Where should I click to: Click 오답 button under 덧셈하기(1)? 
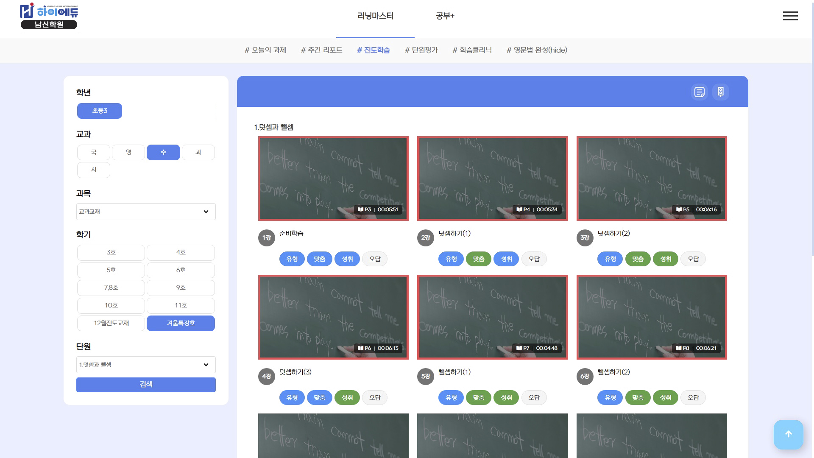(x=534, y=259)
